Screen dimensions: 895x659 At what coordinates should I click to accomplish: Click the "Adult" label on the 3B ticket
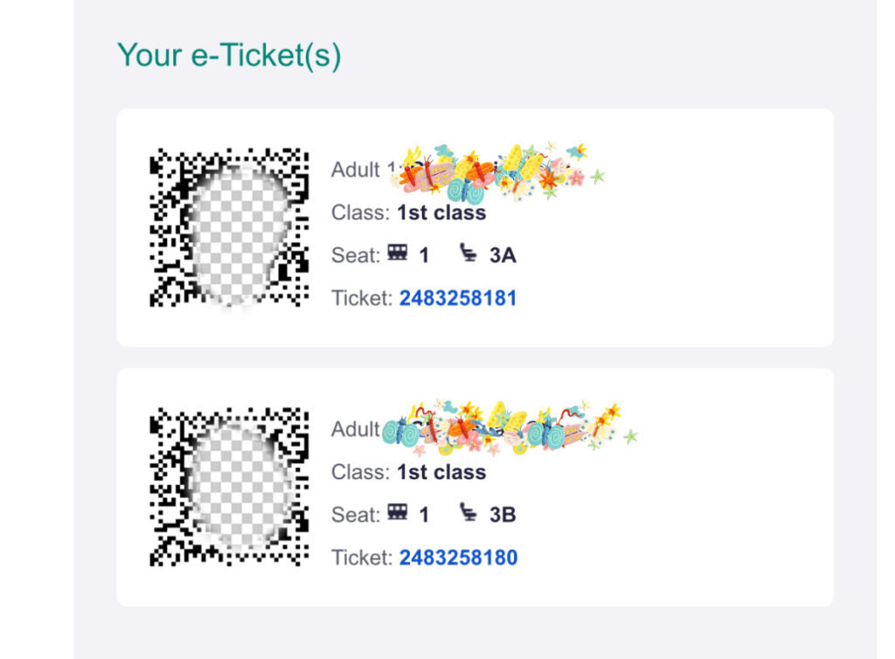[355, 429]
